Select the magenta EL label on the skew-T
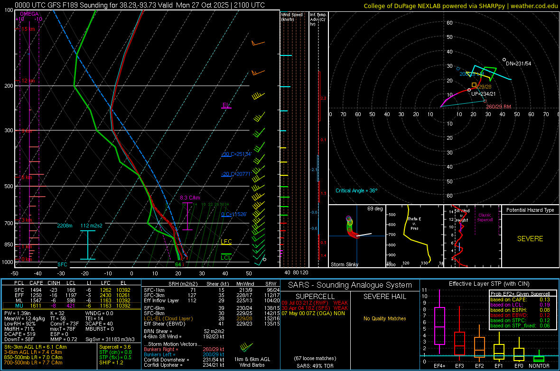The height and width of the screenshot is (371, 560). click(x=226, y=105)
